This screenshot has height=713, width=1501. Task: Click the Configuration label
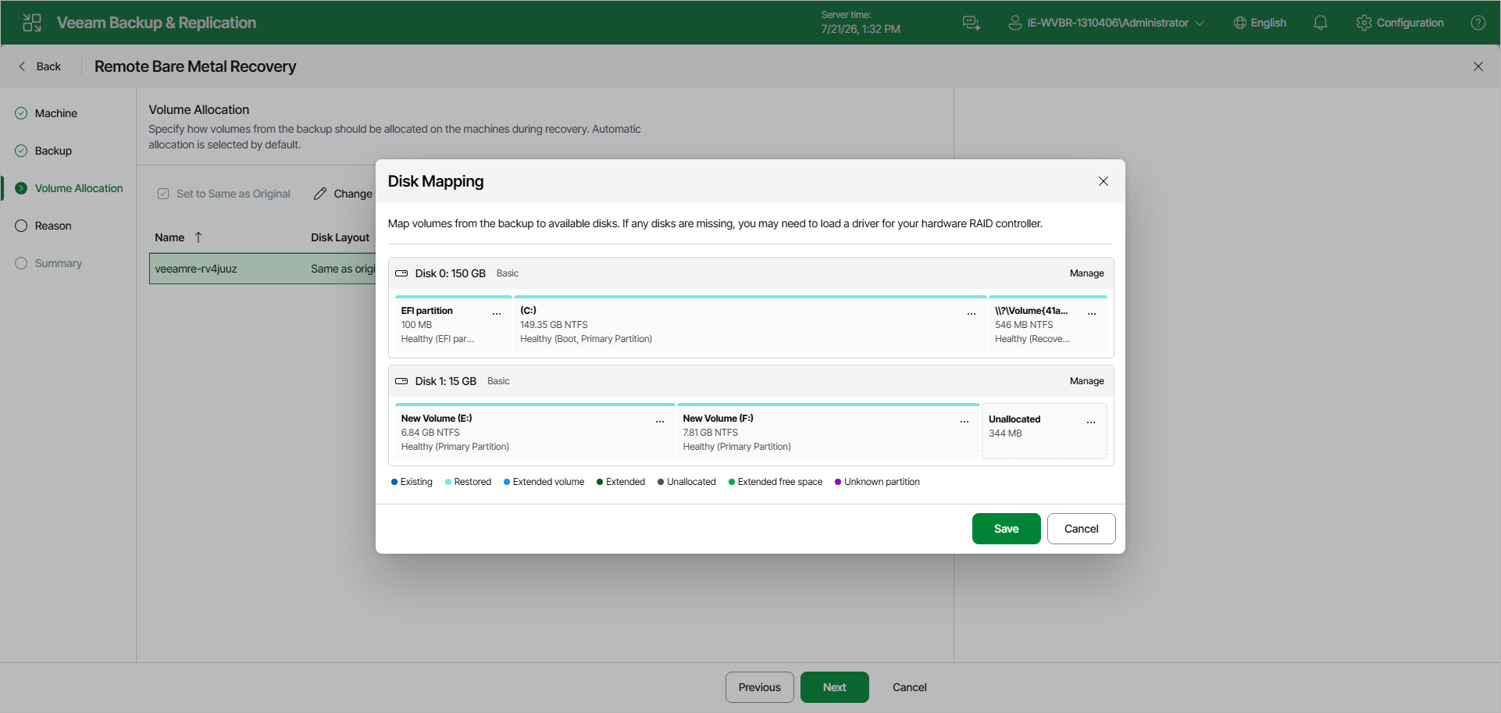(1410, 23)
